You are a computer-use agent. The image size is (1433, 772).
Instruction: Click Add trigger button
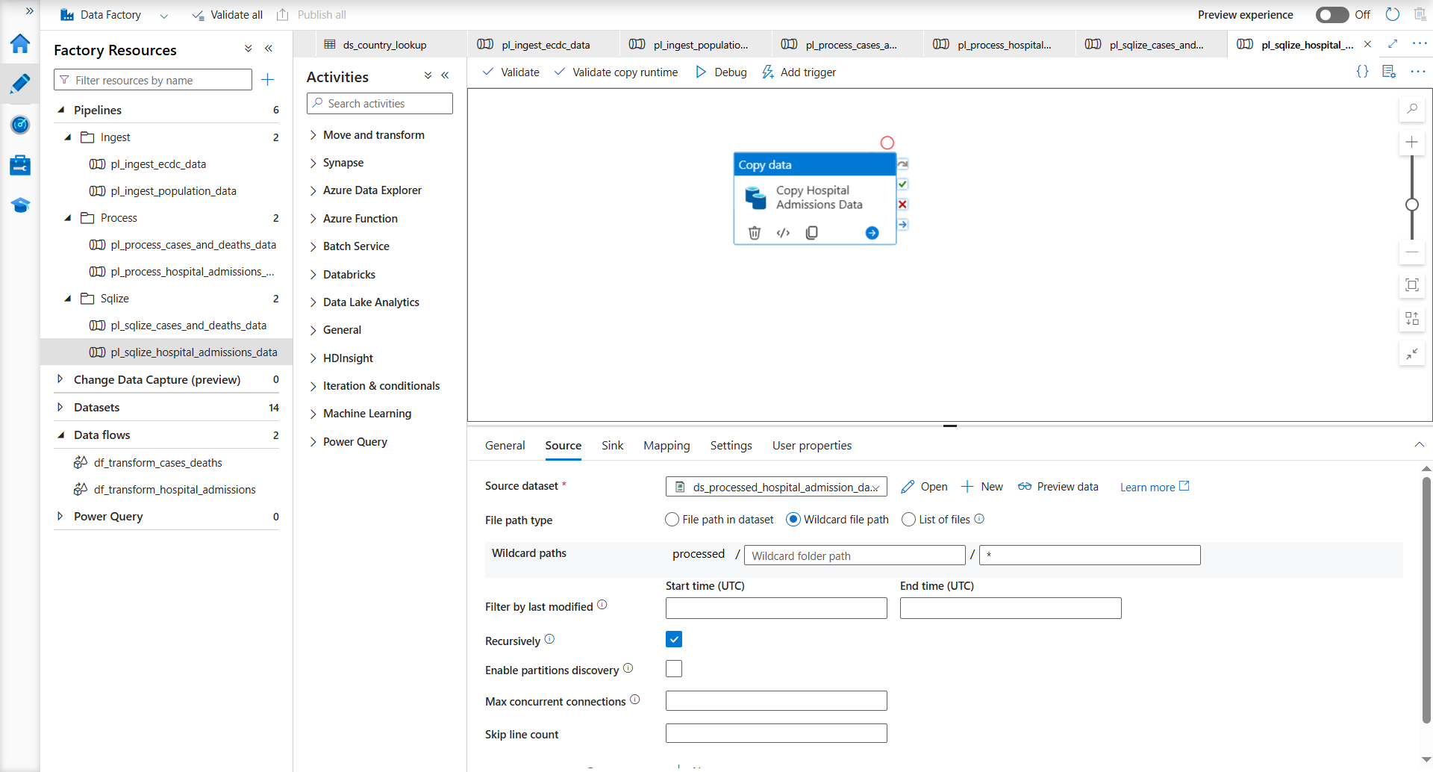(x=799, y=72)
